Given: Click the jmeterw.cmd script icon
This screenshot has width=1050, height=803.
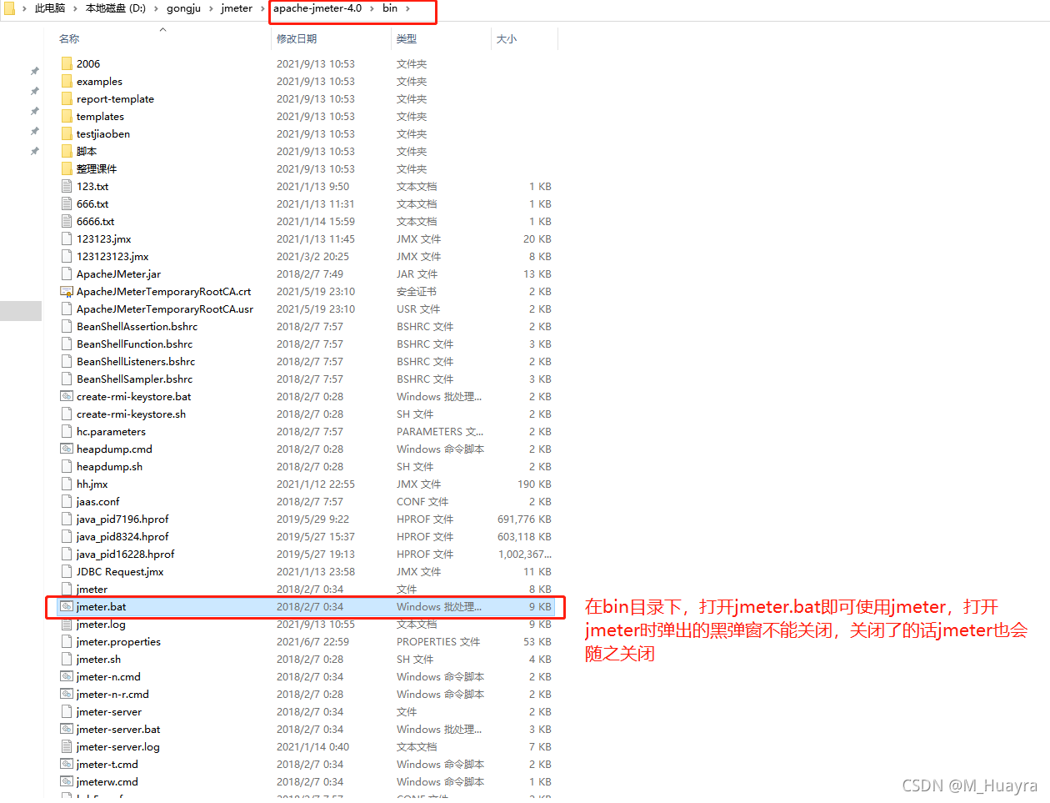Looking at the screenshot, I should tap(67, 781).
